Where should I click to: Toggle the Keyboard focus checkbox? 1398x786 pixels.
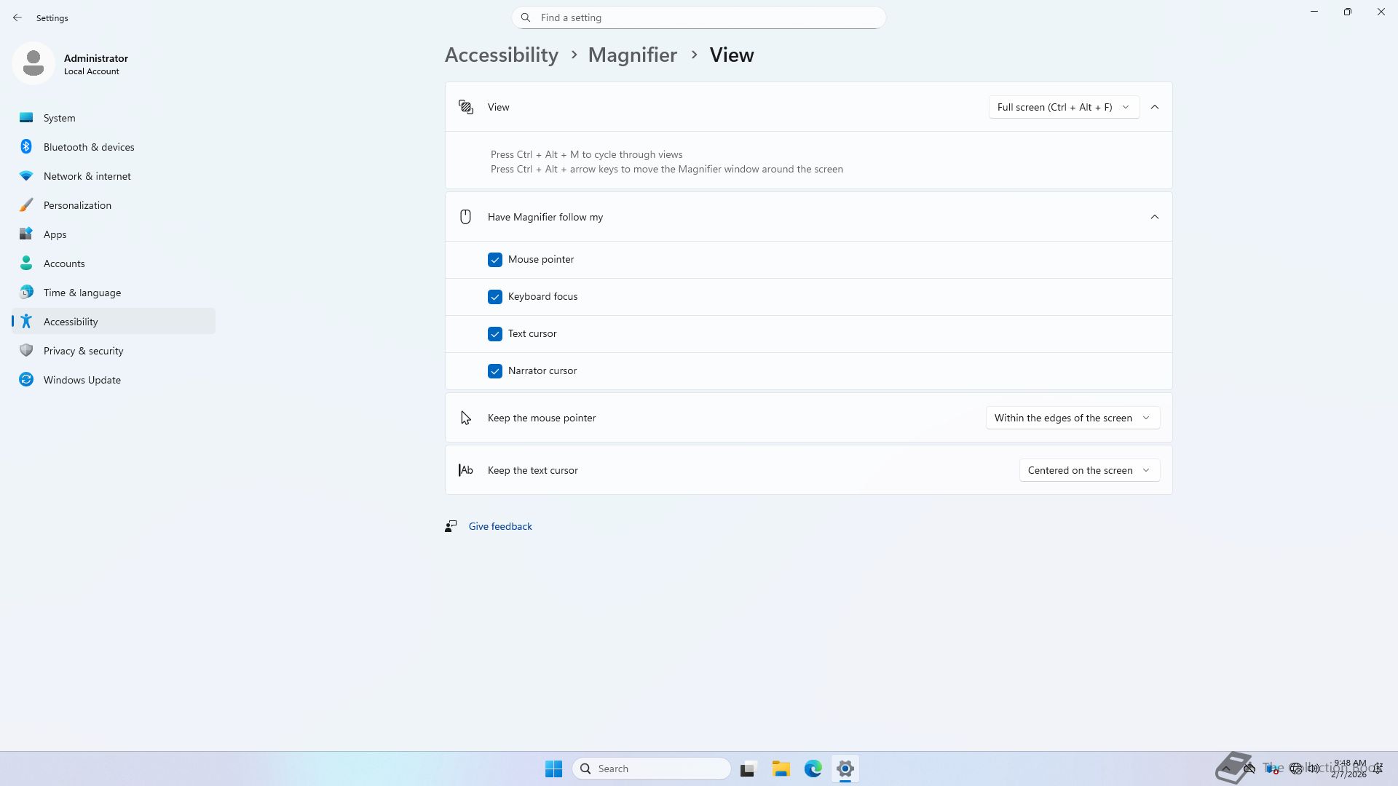495,297
